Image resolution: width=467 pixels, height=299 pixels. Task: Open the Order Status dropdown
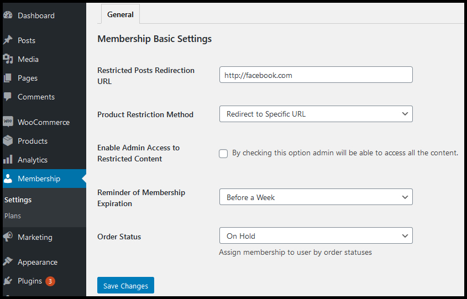coord(316,235)
